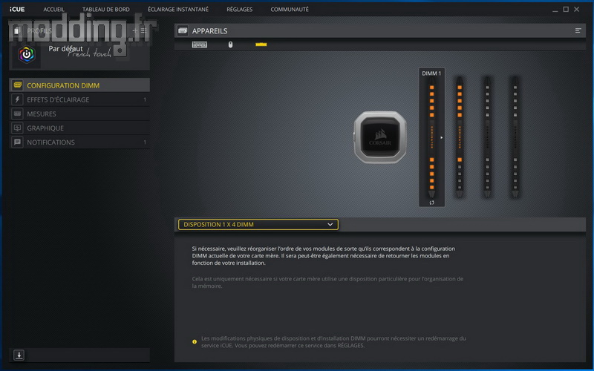Click the APPAREILS header device icon

coord(183,30)
